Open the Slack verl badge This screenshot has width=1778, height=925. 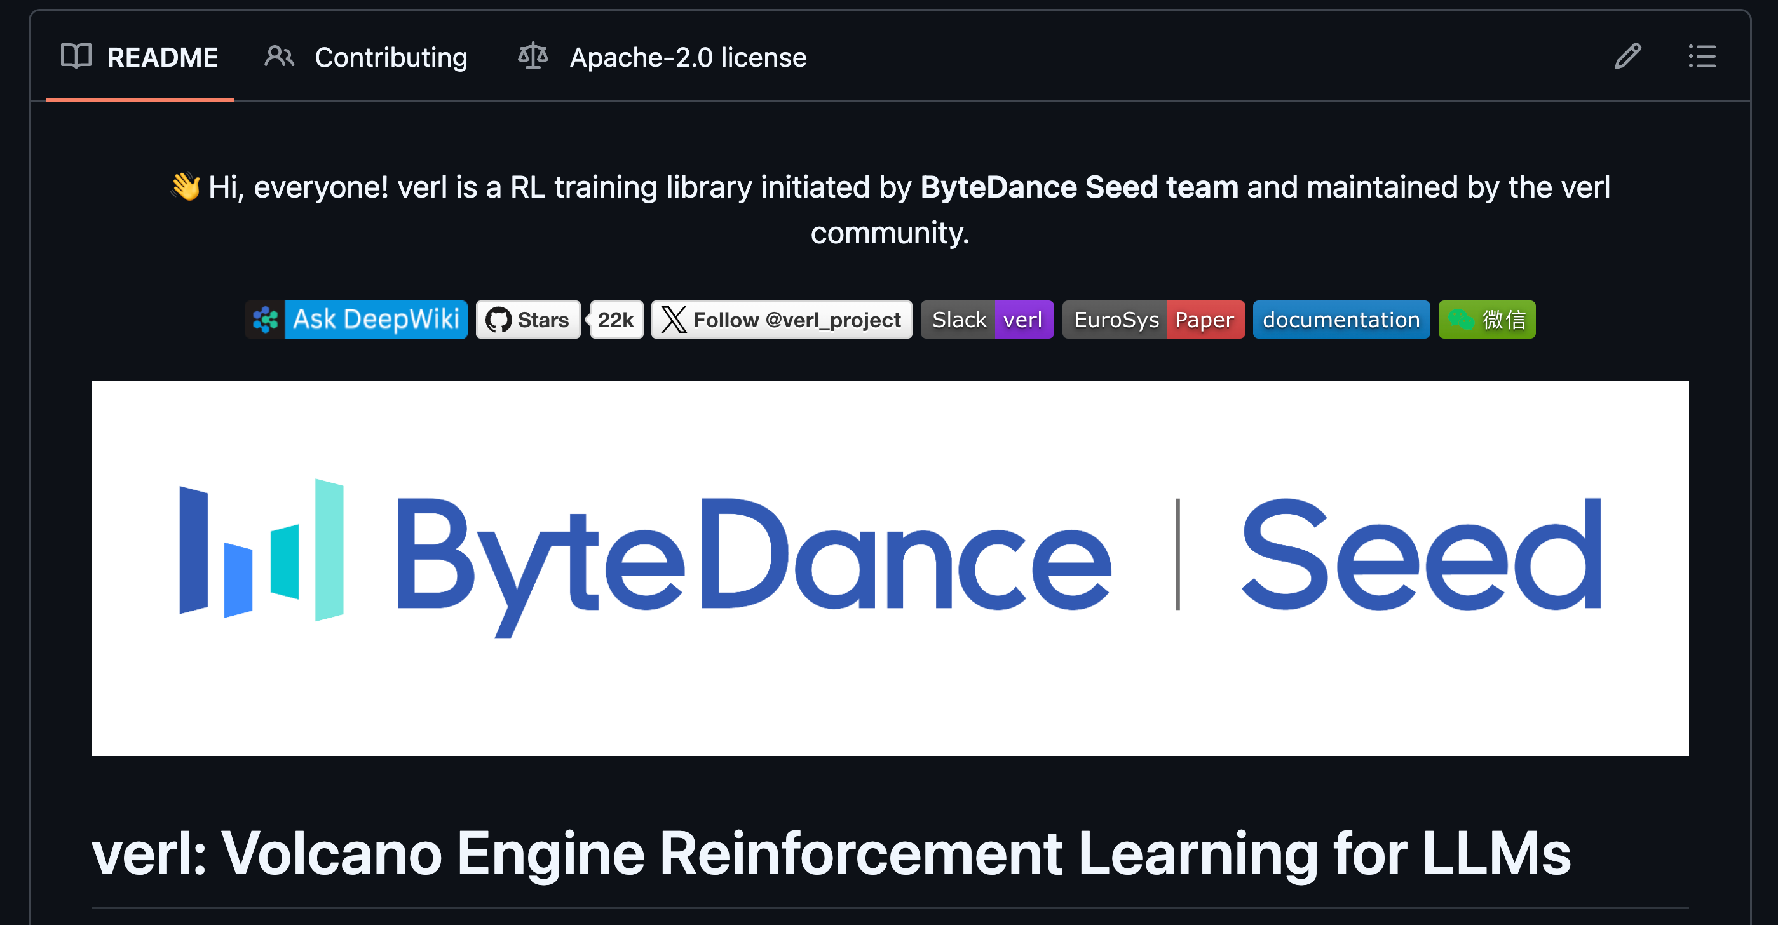click(987, 320)
